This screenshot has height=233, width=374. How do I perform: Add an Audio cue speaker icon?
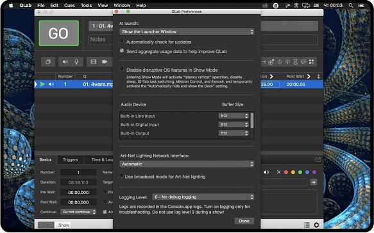(x=65, y=62)
